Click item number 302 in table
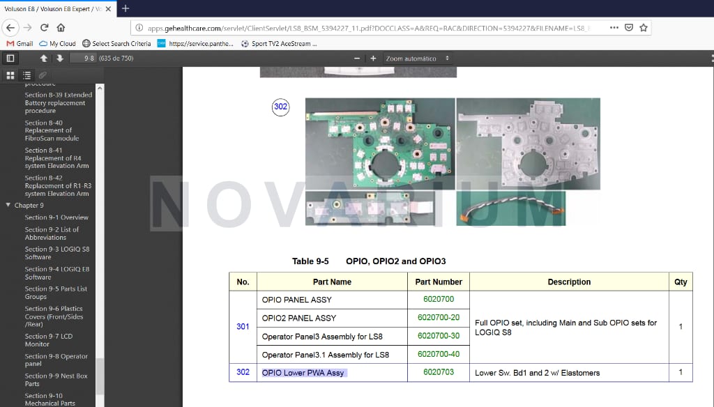Viewport: 714px width, 407px height. (x=243, y=372)
